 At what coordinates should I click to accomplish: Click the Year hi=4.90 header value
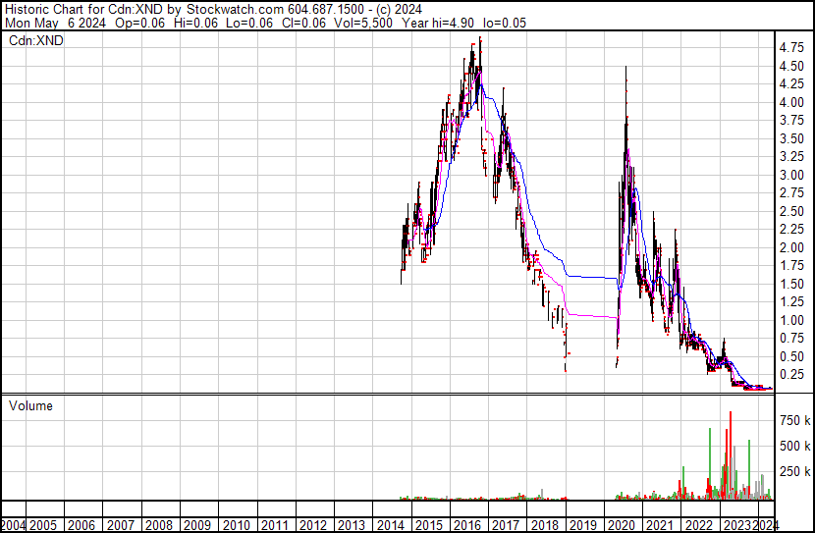coord(445,23)
